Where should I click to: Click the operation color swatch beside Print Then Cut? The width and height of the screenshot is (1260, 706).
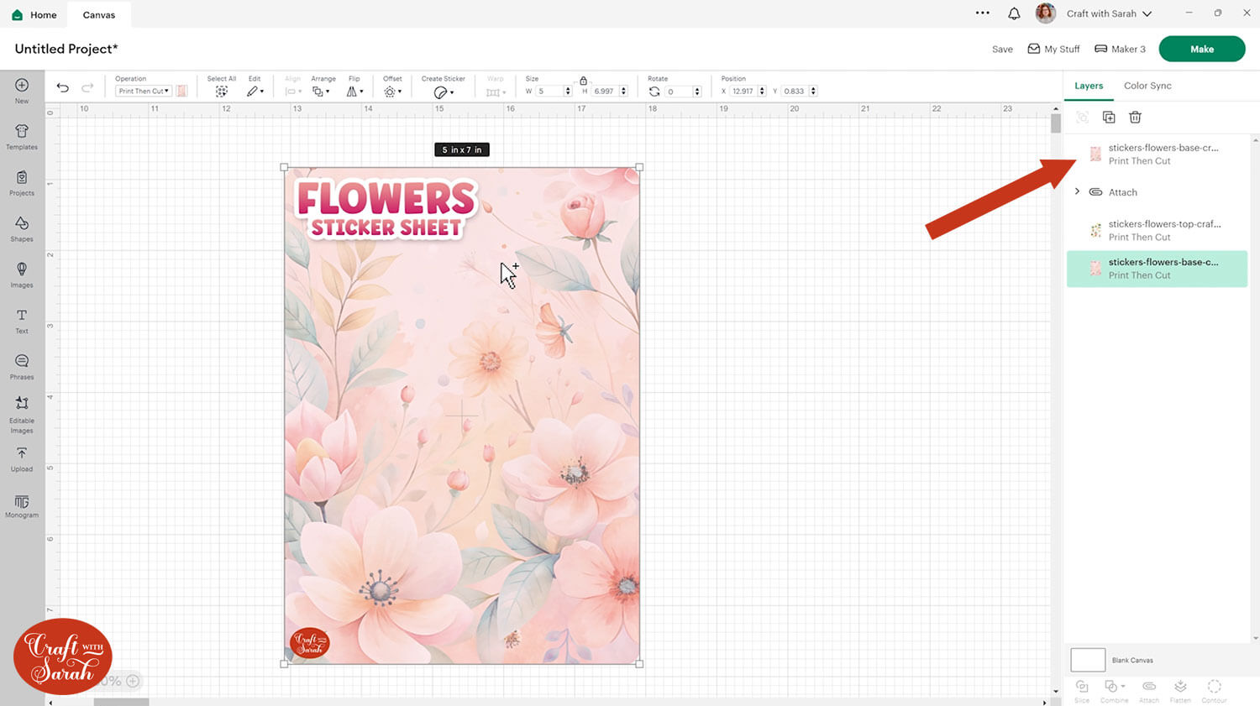tap(181, 91)
